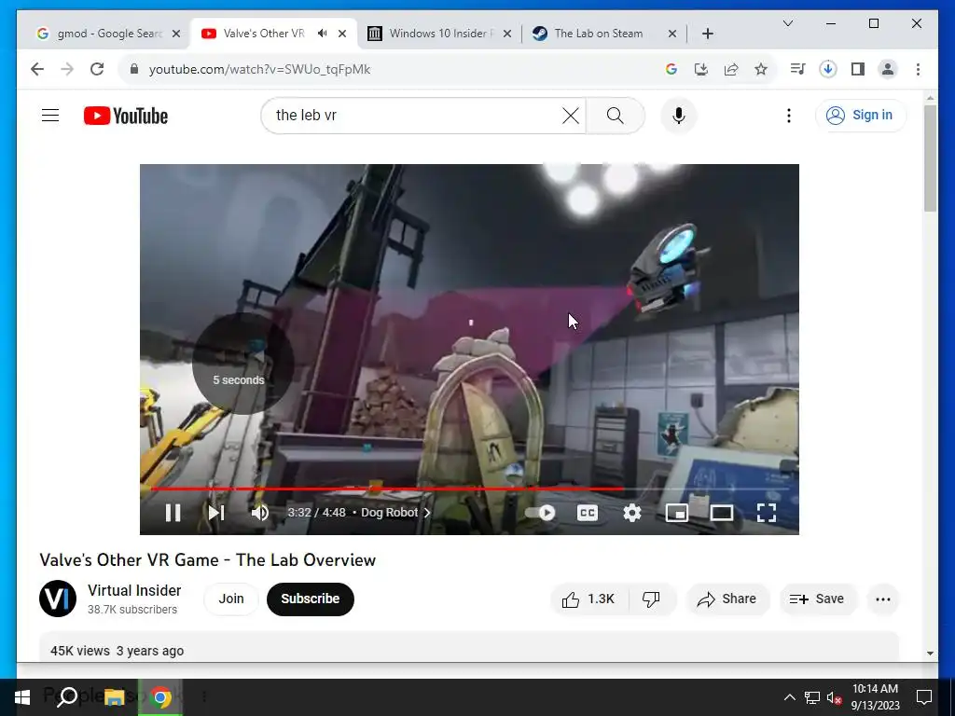Open the YouTube guide hamburger menu

pos(50,115)
